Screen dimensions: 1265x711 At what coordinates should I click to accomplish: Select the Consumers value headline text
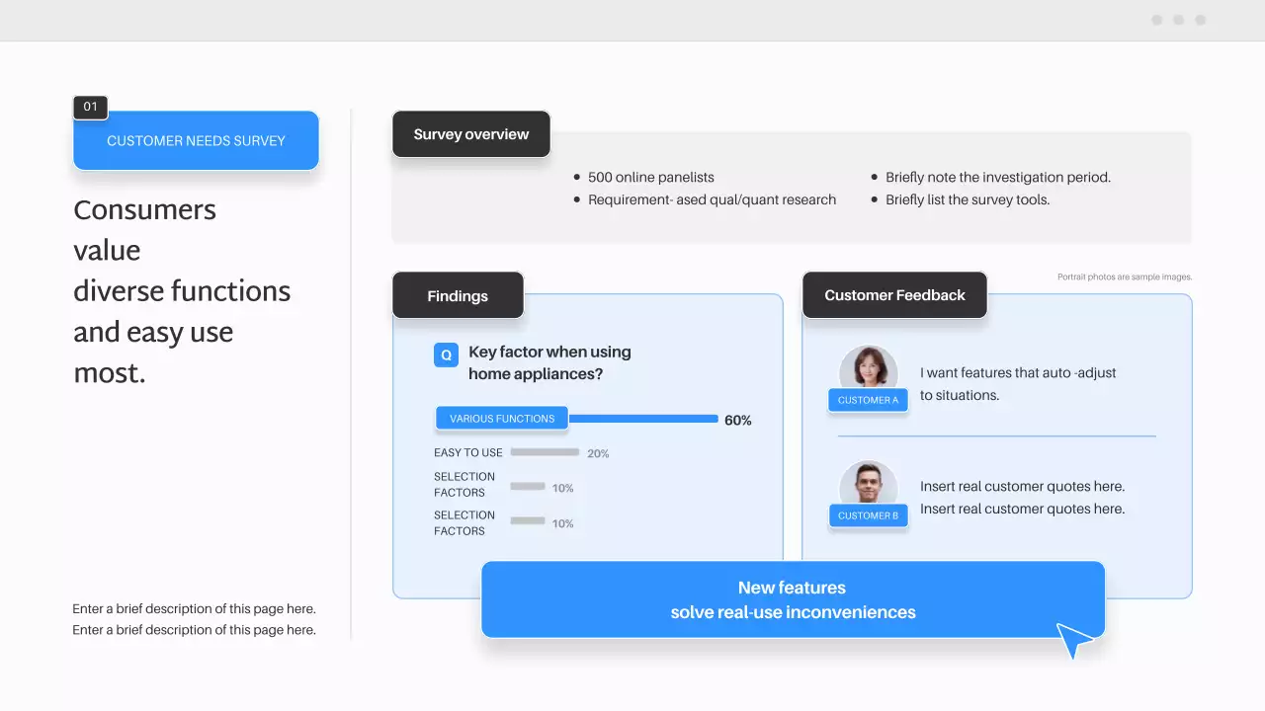182,290
